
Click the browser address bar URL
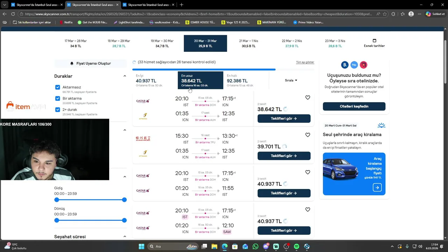click(x=198, y=14)
